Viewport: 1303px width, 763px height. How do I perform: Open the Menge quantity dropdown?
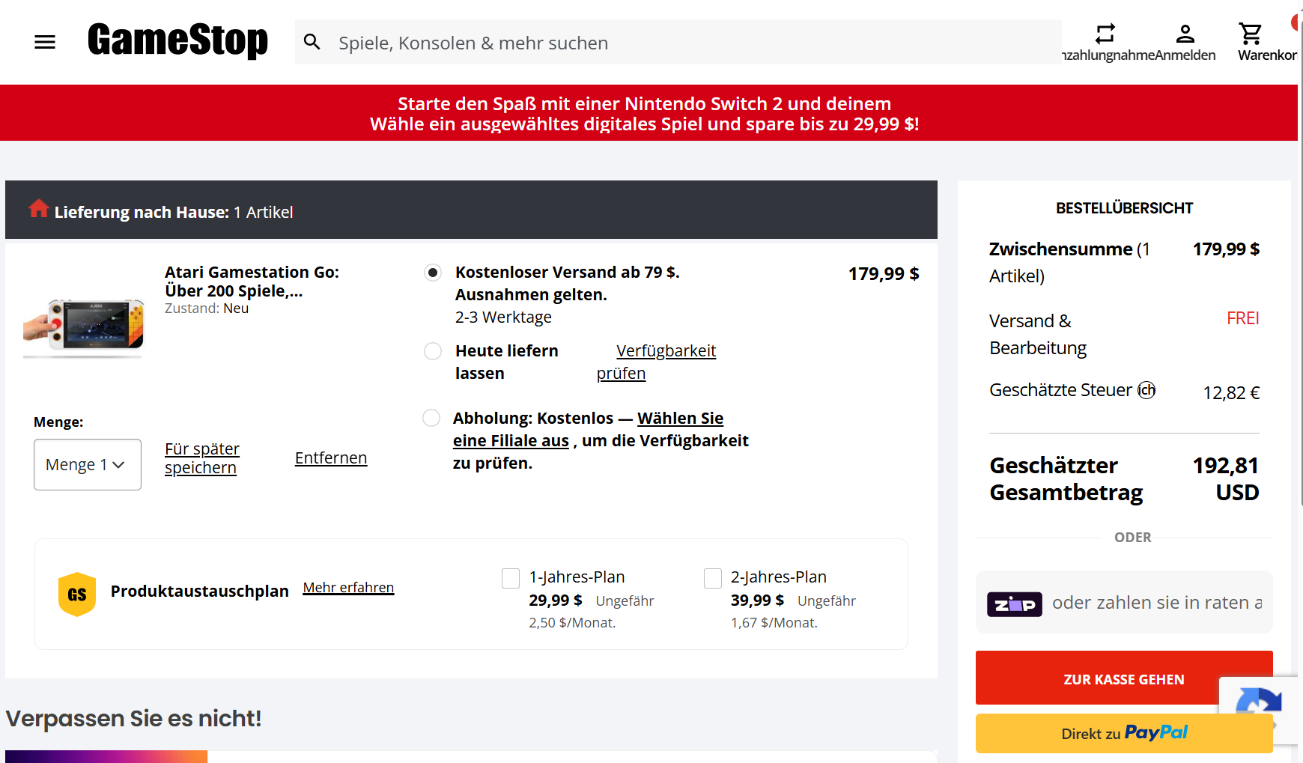point(88,464)
